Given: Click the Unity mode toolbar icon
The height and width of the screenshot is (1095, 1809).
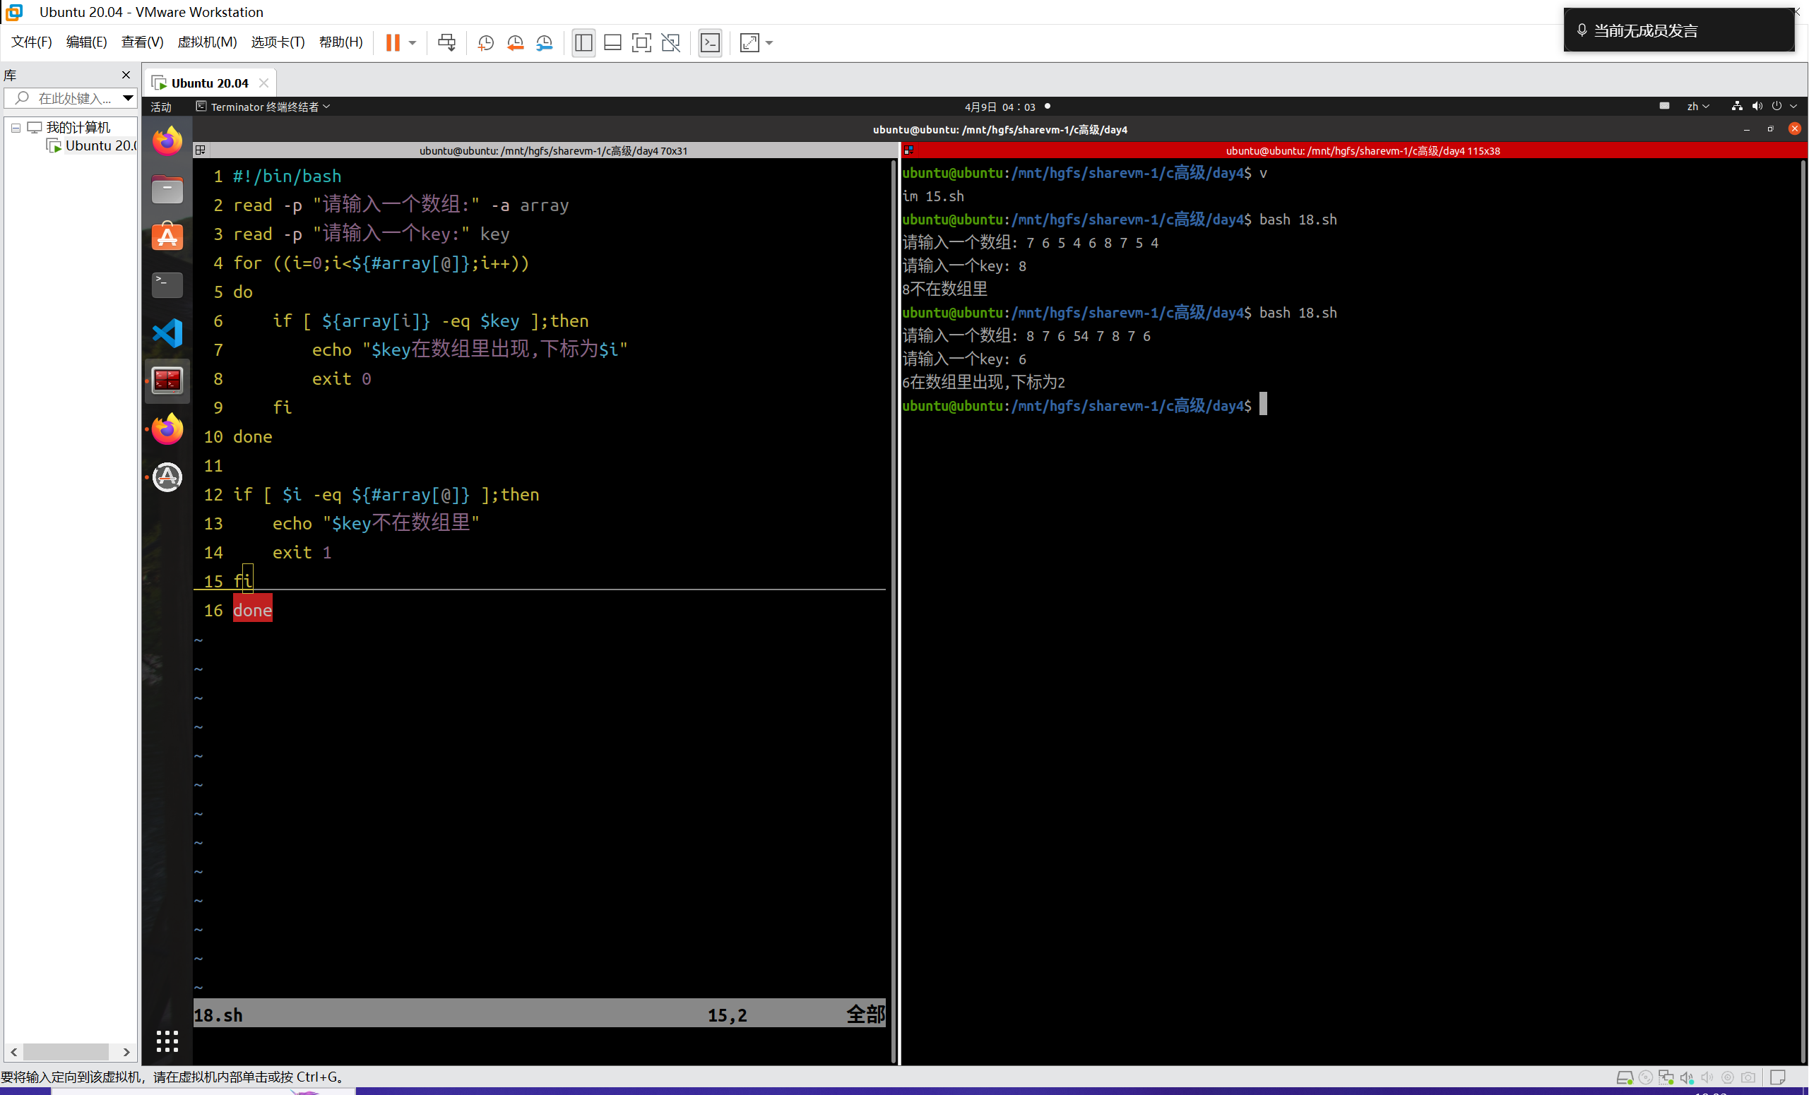Looking at the screenshot, I should (670, 42).
